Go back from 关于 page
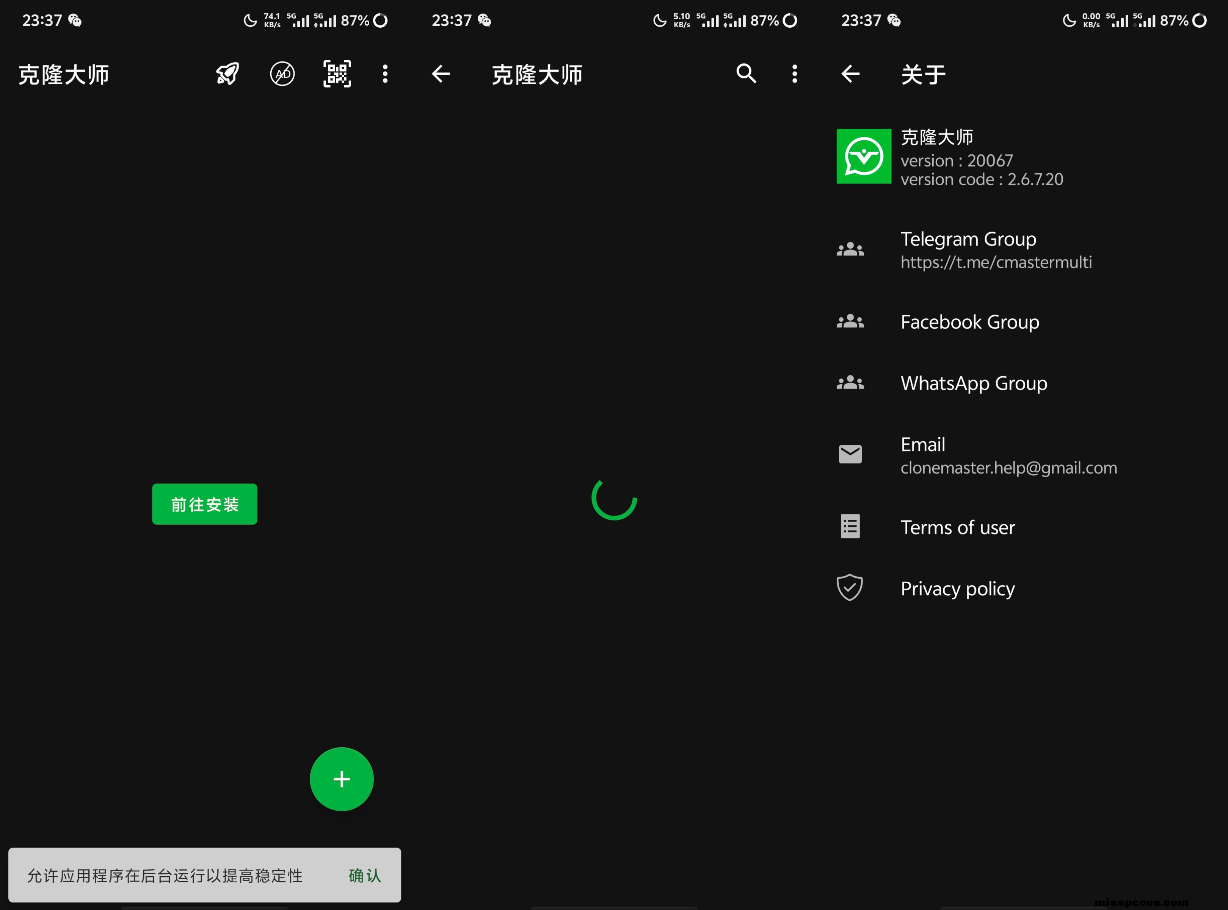The width and height of the screenshot is (1228, 910). tap(850, 74)
